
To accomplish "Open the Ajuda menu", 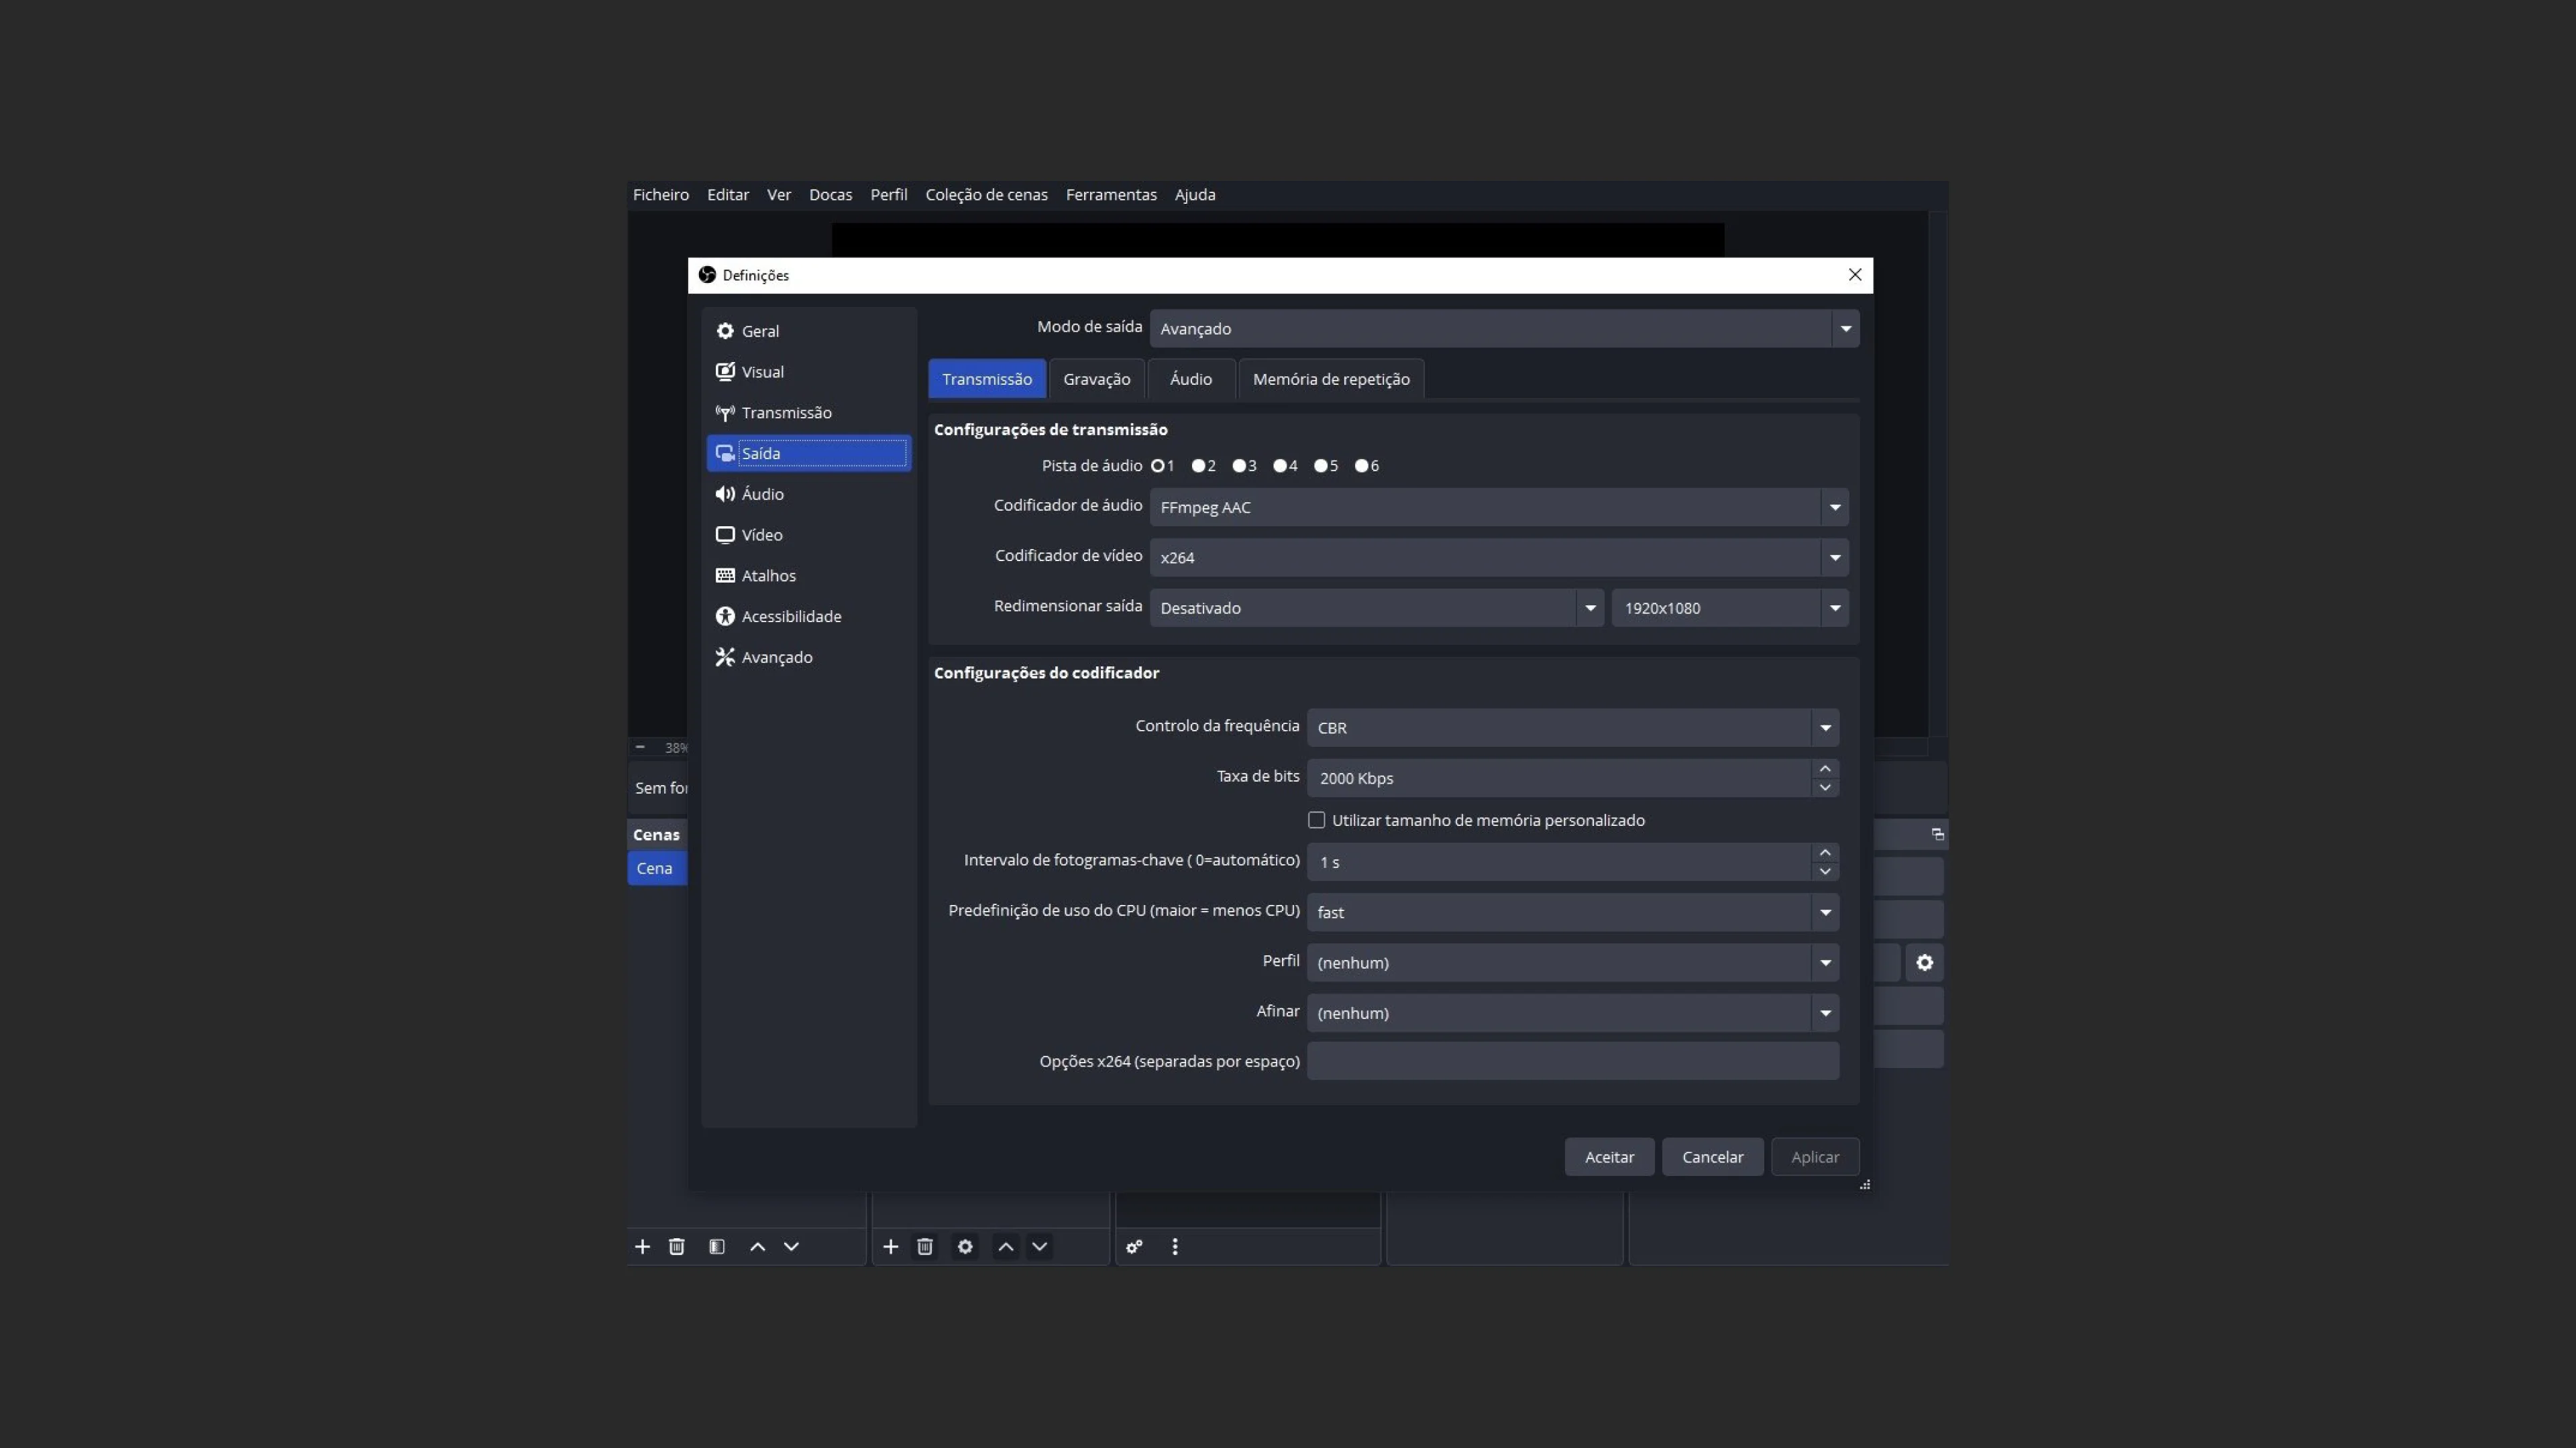I will pyautogui.click(x=1194, y=195).
